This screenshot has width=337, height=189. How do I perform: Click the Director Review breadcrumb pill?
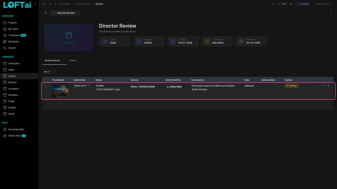65,13
